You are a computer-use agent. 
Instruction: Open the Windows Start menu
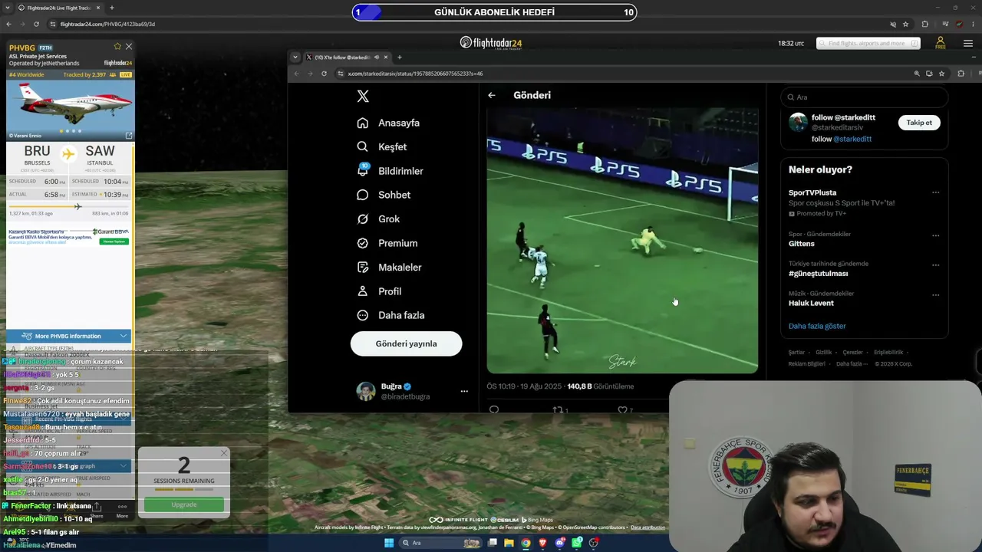[x=389, y=543]
